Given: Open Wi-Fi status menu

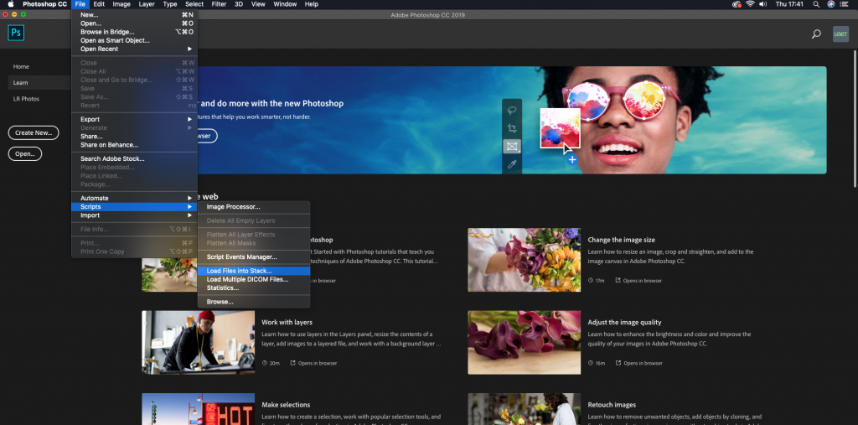Looking at the screenshot, I should [x=749, y=4].
